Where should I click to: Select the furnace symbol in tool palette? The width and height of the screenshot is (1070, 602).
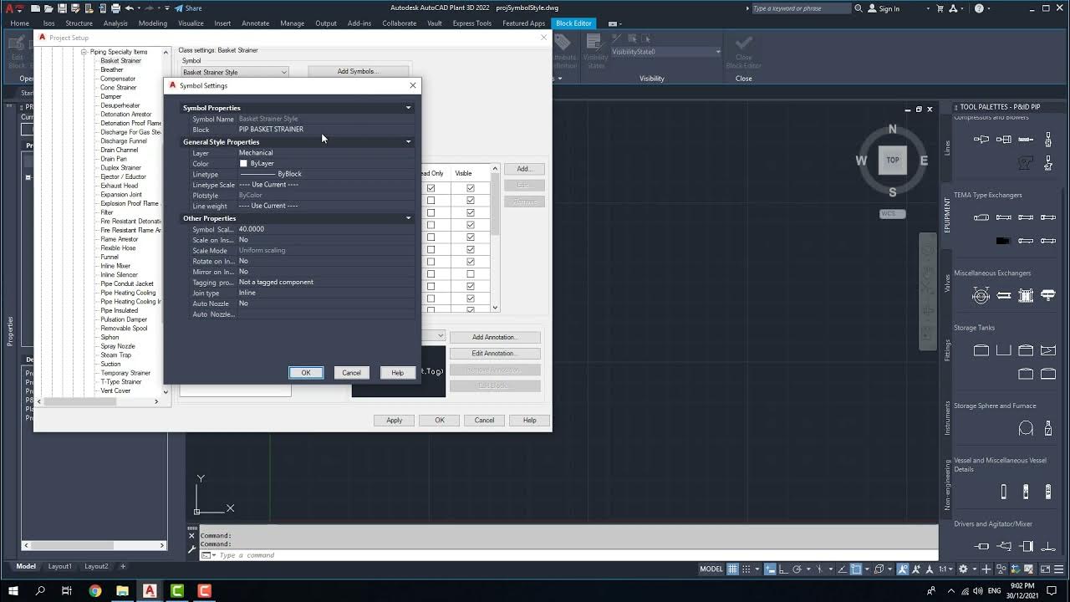coord(1048,429)
